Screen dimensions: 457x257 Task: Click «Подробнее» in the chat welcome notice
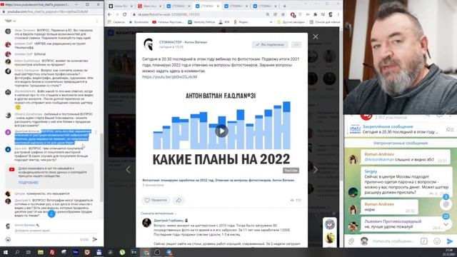(x=28, y=183)
